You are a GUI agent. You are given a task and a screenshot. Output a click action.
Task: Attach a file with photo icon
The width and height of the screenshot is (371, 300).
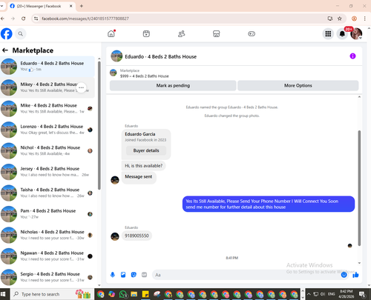(x=123, y=275)
